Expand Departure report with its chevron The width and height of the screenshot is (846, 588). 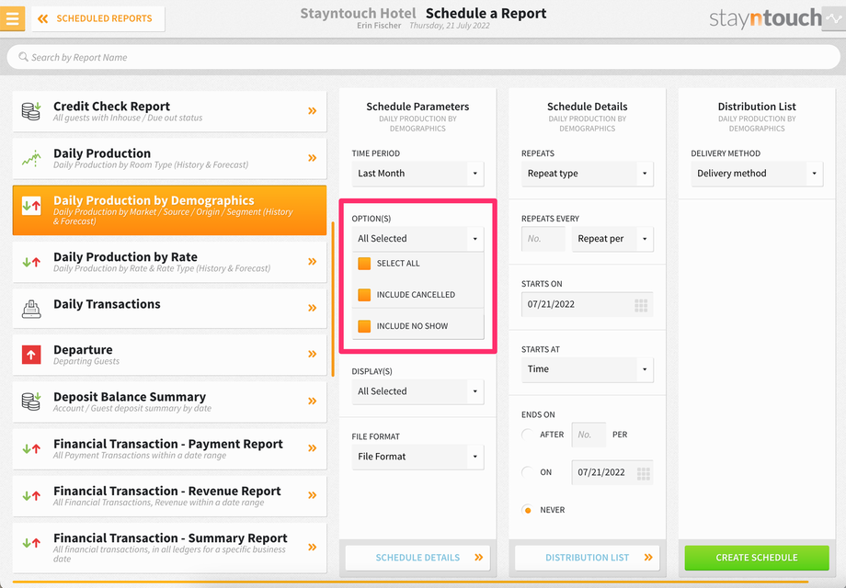(x=312, y=354)
